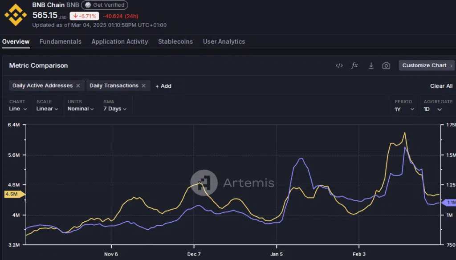Screen dimensions: 456x260
Task: Remove the Daily Transactions metric
Action: click(143, 85)
